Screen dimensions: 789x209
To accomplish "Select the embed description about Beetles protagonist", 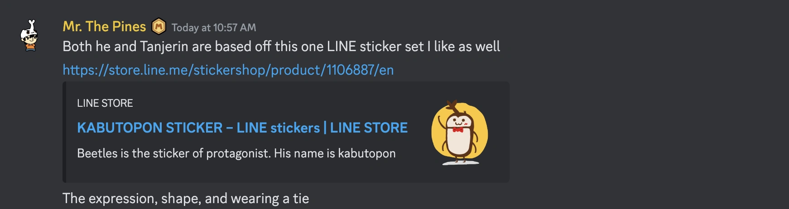I will (x=236, y=153).
